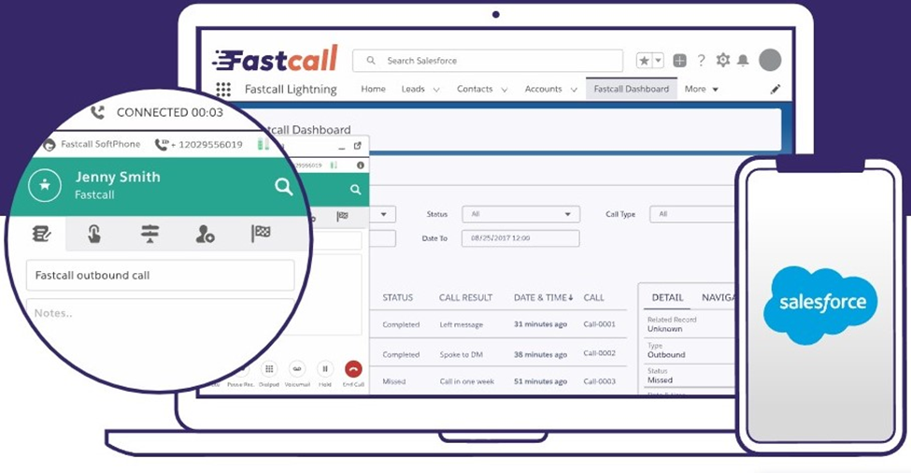Open the Call-0003 record
The image size is (911, 473).
pyautogui.click(x=599, y=381)
